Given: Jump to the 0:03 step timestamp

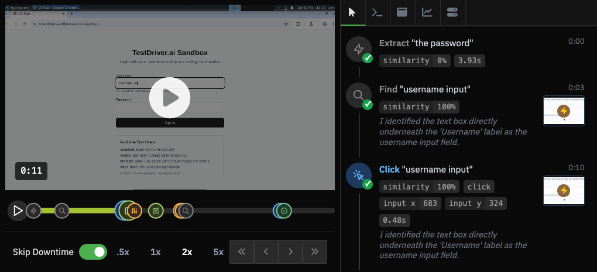Looking at the screenshot, I should [x=576, y=88].
